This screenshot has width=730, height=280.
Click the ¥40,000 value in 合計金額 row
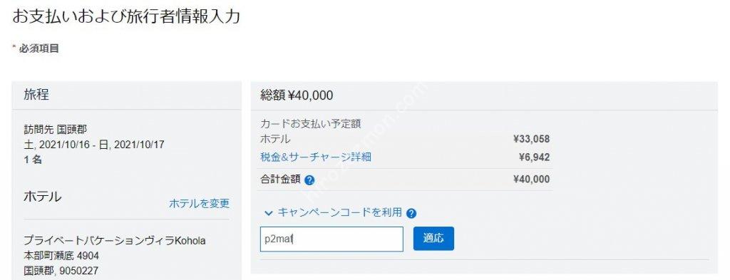[x=531, y=180]
